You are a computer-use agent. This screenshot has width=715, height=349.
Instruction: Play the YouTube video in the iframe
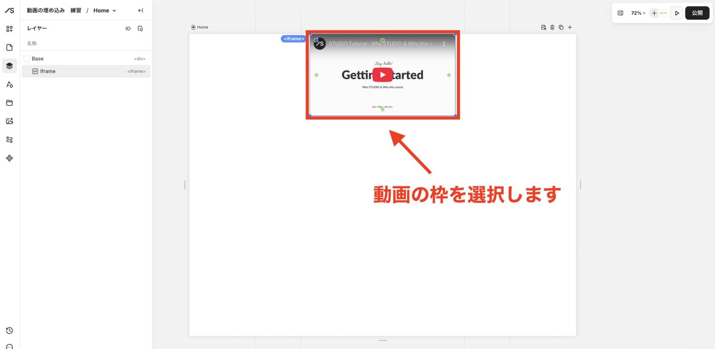[382, 75]
